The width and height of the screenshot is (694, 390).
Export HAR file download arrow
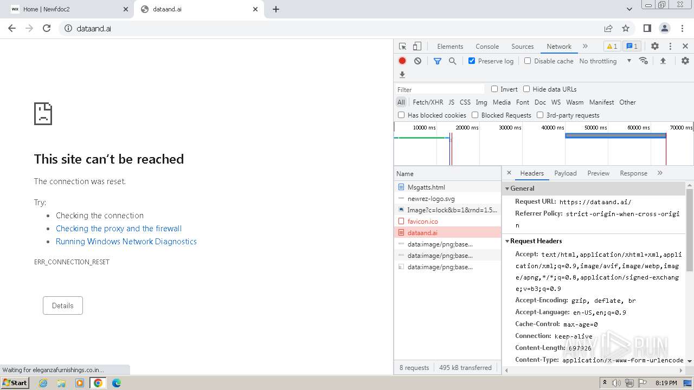pos(402,75)
